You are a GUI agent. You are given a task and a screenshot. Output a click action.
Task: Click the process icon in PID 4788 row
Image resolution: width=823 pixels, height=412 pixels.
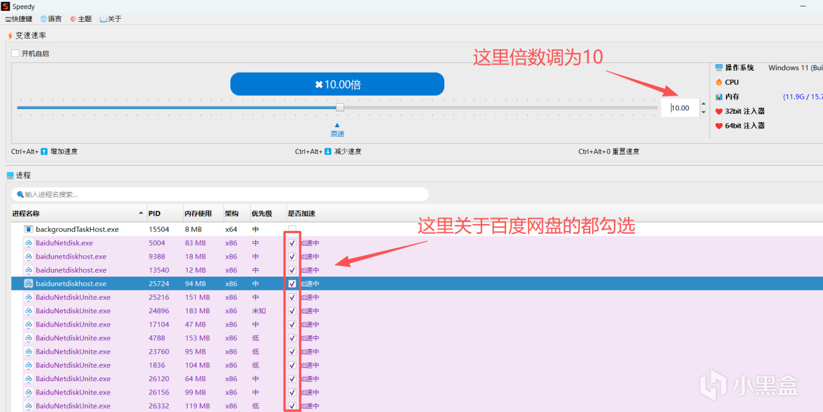[28, 338]
